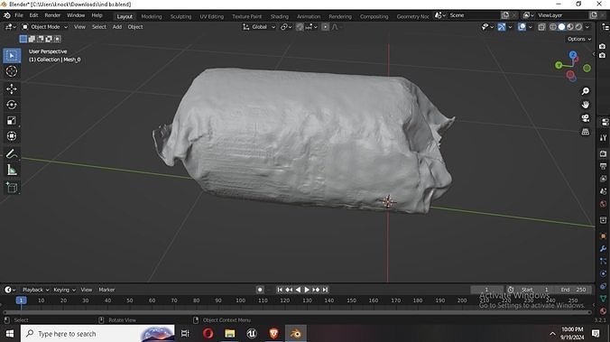Open the Object Mode dropdown
This screenshot has height=342, width=610.
click(x=45, y=27)
